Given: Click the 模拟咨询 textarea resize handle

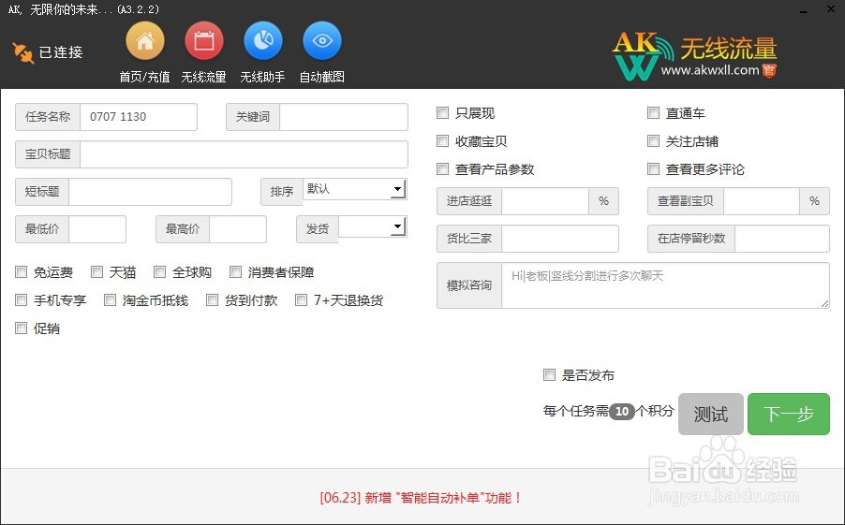Looking at the screenshot, I should click(824, 304).
